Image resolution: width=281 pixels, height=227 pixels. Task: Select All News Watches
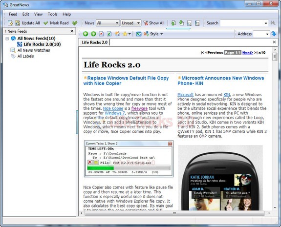coord(34,50)
